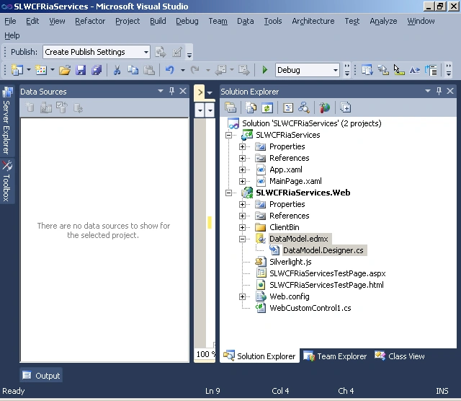Viewport: 461px width, 401px height.
Task: Open the Debug configuration dropdown
Action: (x=335, y=70)
